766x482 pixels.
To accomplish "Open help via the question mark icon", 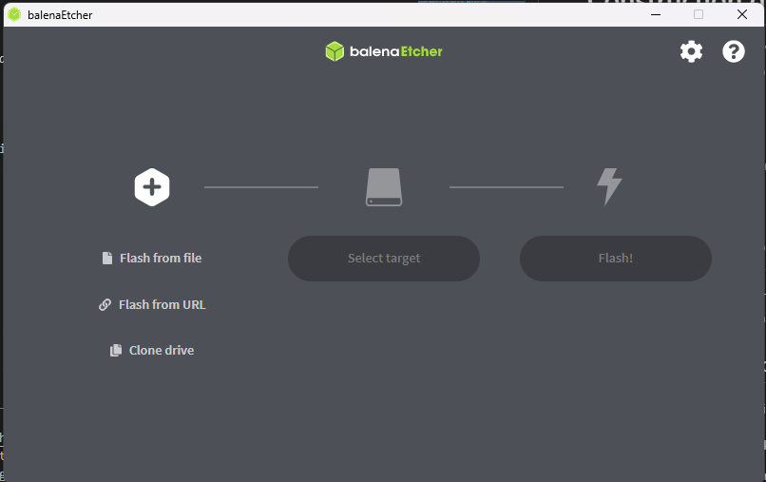I will (x=734, y=51).
